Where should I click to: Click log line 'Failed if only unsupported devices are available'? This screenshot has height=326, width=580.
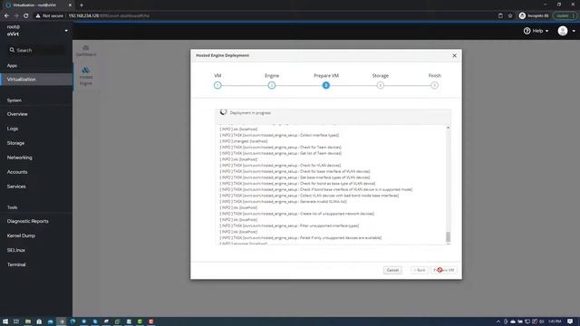pyautogui.click(x=301, y=237)
